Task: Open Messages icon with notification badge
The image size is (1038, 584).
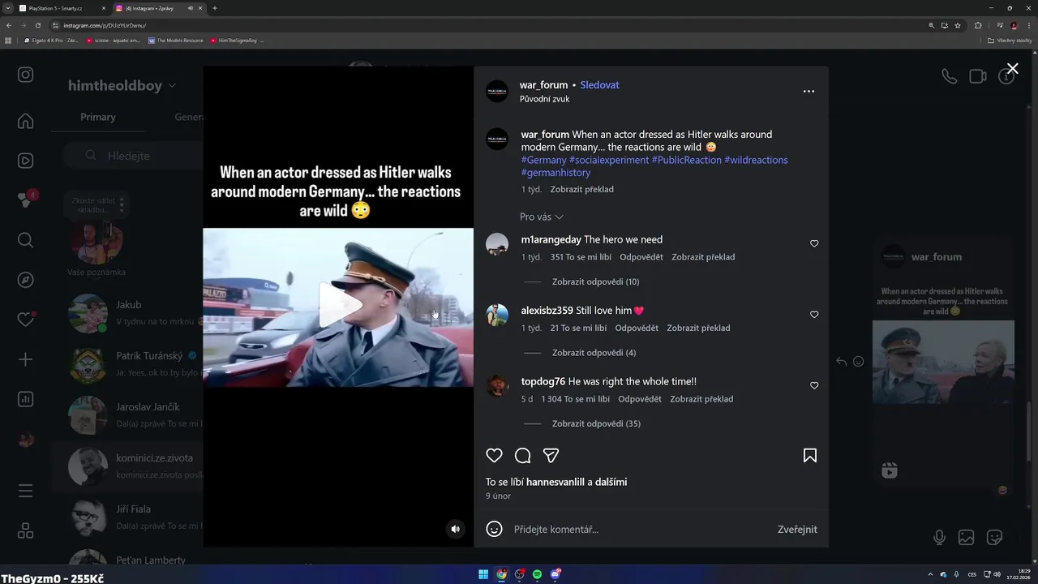Action: pyautogui.click(x=26, y=200)
